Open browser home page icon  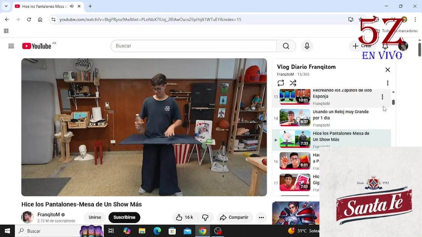pos(40,19)
